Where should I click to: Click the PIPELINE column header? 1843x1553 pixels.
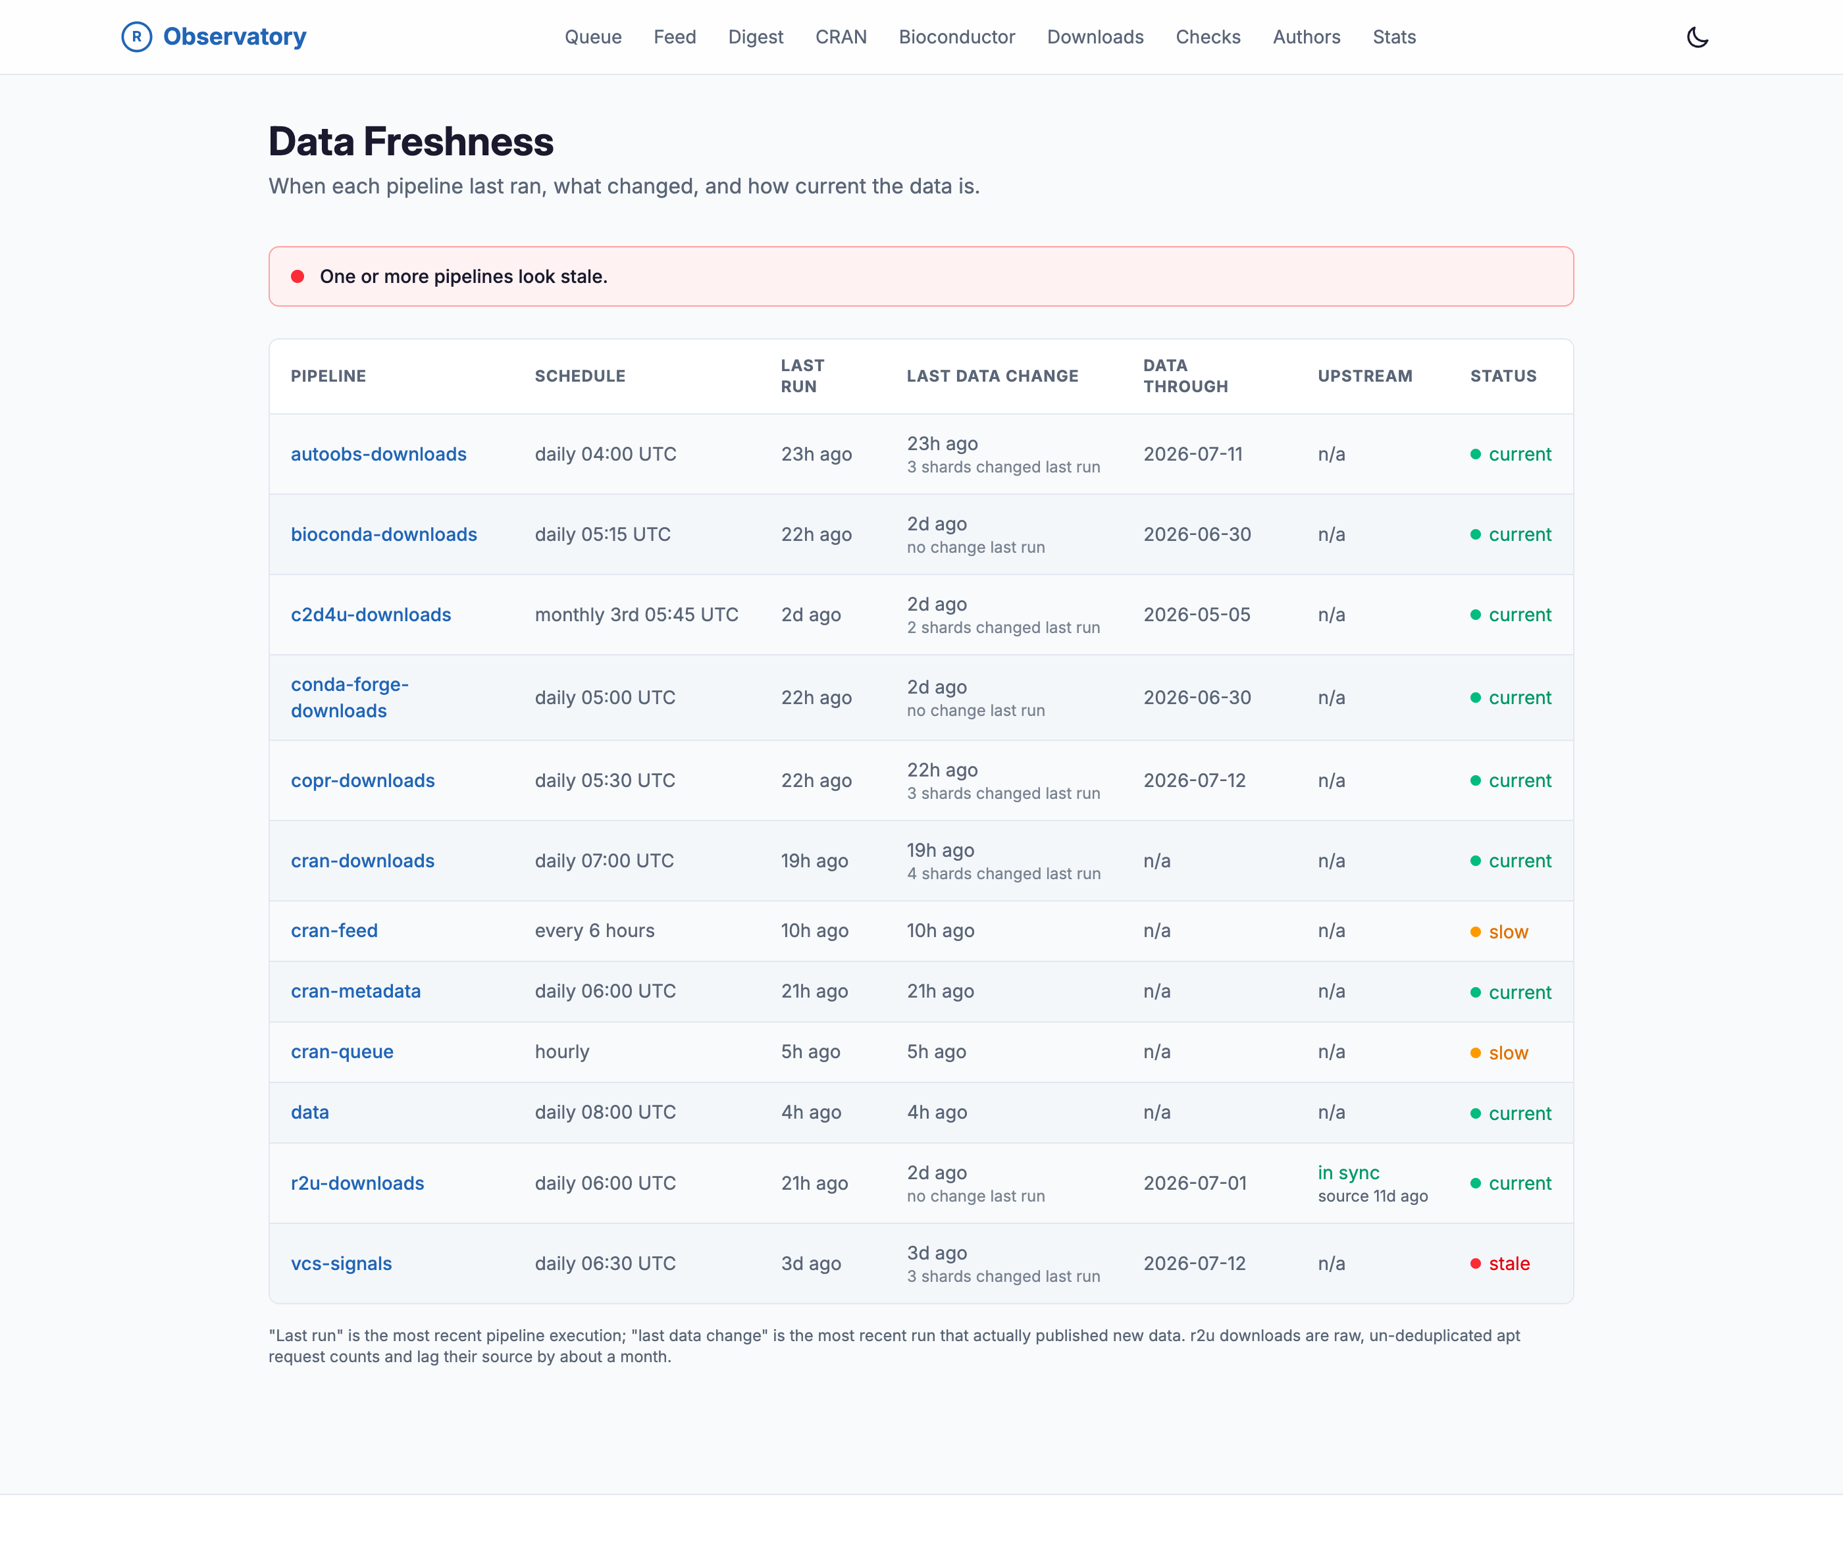[x=328, y=376]
